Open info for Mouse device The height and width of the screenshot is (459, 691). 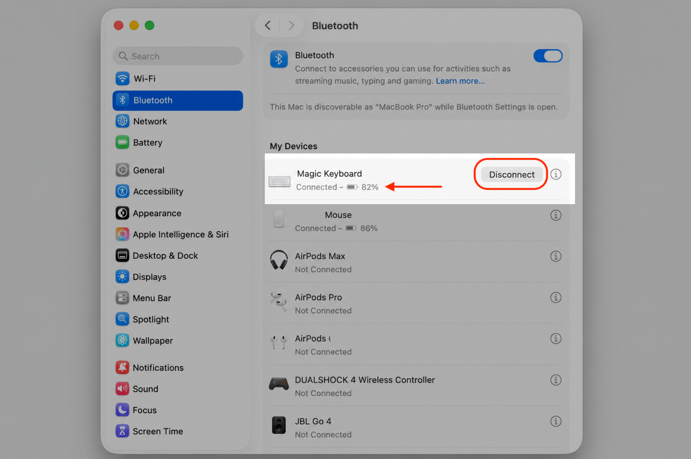(556, 215)
